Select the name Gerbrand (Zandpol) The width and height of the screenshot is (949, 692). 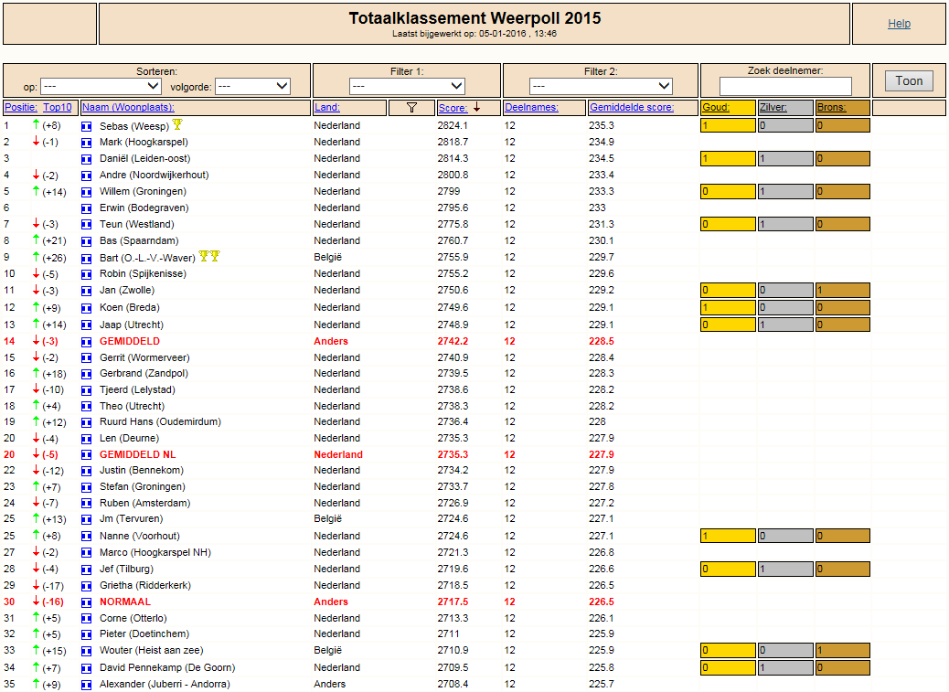(144, 374)
